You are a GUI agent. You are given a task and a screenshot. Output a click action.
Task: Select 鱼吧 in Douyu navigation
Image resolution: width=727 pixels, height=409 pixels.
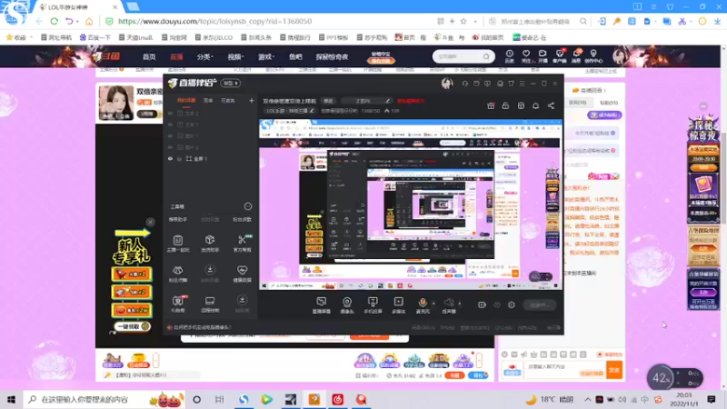295,56
